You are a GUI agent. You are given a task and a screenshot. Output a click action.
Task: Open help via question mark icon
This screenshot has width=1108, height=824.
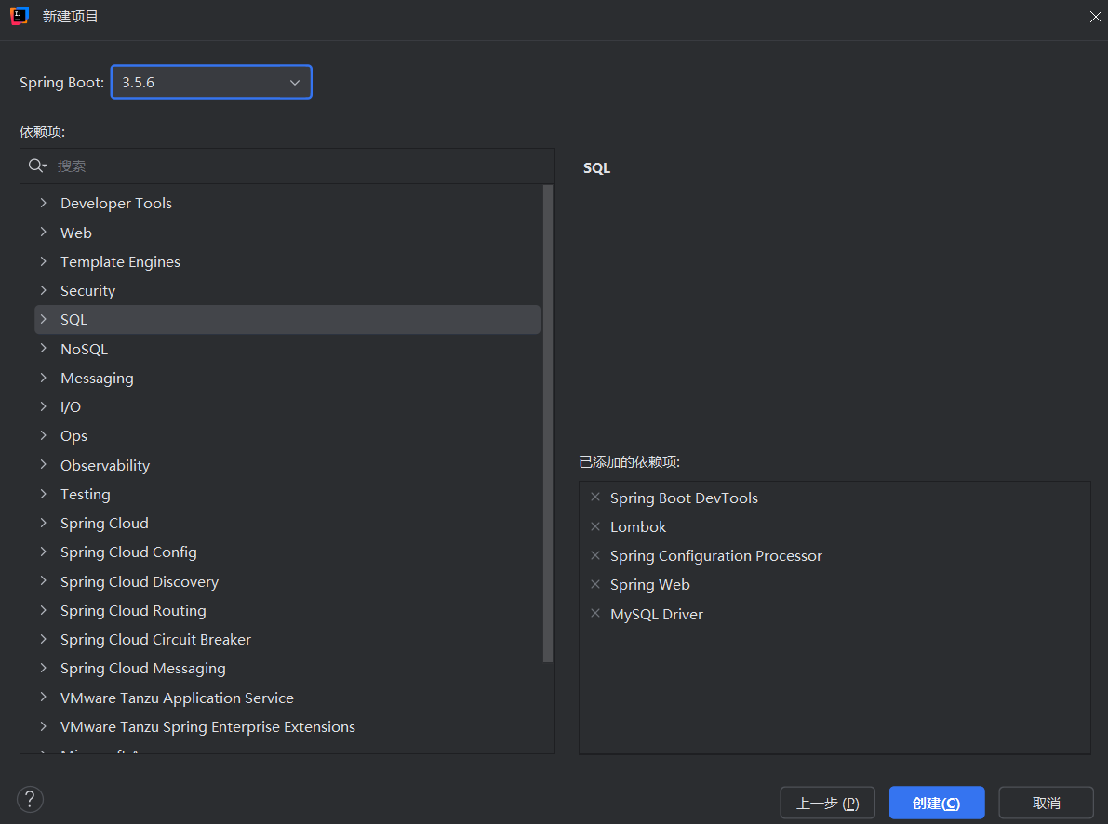(30, 798)
